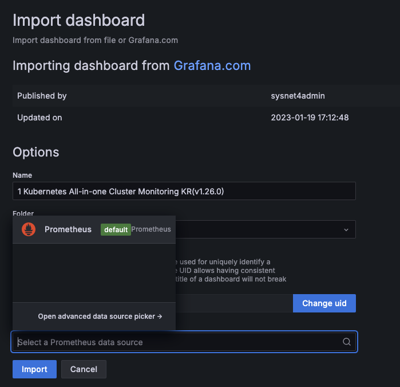Click the Import dashboard page title
Viewport: 400px width, 387px height.
tap(79, 20)
